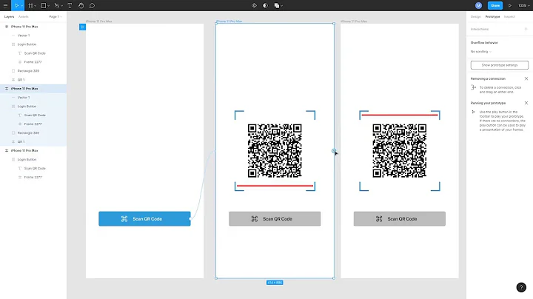Expand the Pen tool dropdown chevron
This screenshot has height=299, width=533.
pyautogui.click(x=62, y=6)
